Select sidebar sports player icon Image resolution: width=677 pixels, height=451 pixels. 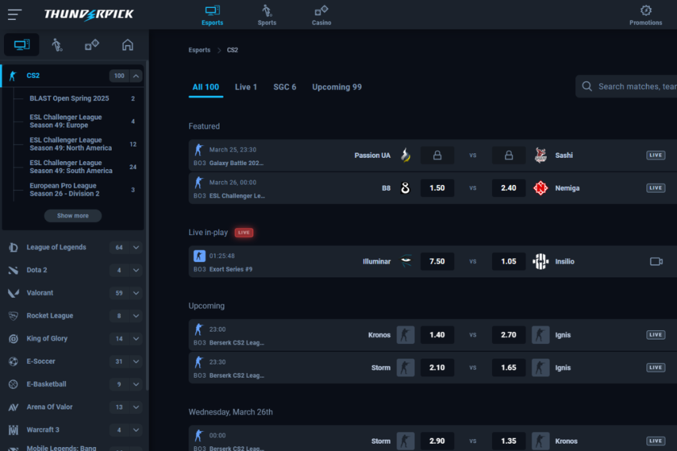tap(57, 44)
